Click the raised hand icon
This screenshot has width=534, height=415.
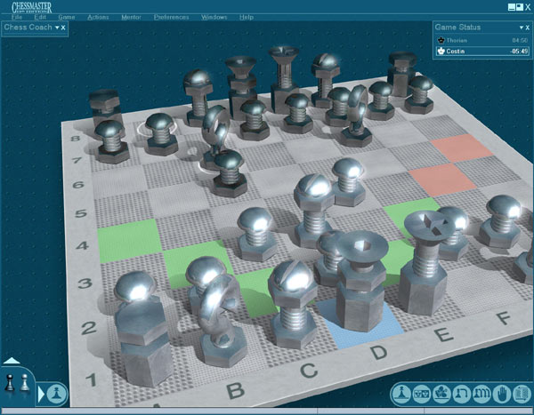(x=502, y=395)
